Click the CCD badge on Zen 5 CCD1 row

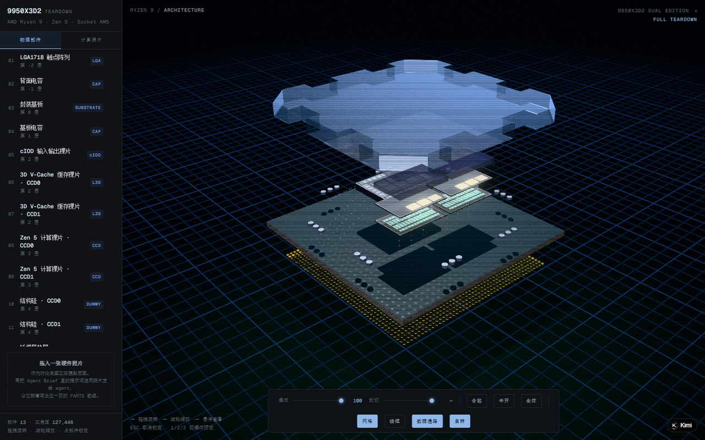96,277
